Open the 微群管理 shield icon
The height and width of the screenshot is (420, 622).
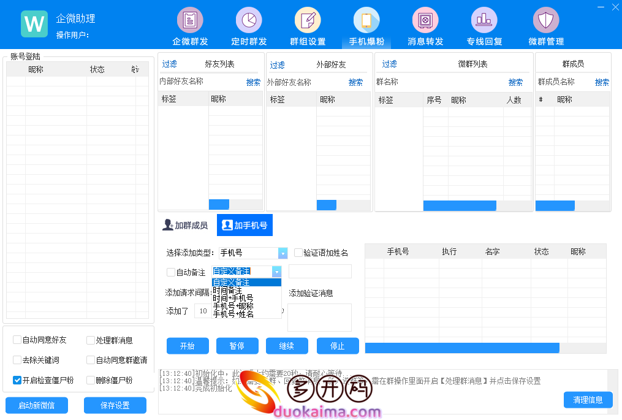(x=545, y=20)
